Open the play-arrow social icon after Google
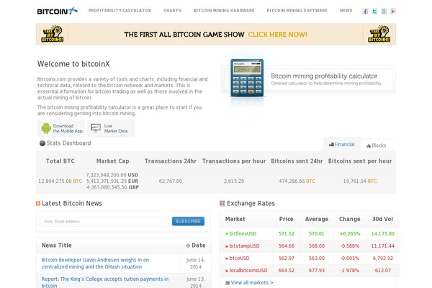The height and width of the screenshot is (288, 432). pyautogui.click(x=393, y=12)
